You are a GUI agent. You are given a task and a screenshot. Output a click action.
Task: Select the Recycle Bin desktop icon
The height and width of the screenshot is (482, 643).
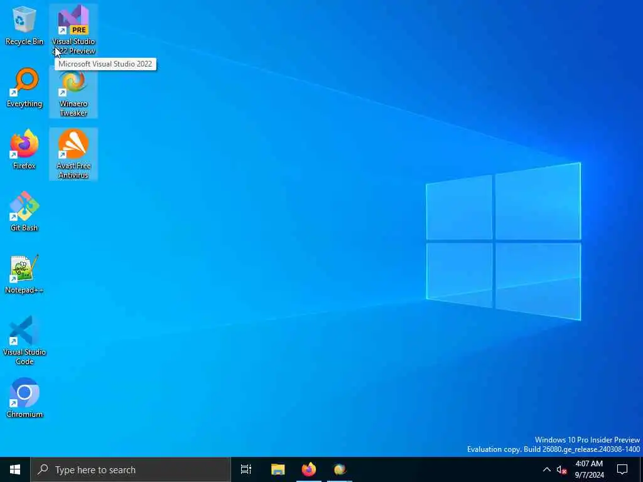point(24,25)
